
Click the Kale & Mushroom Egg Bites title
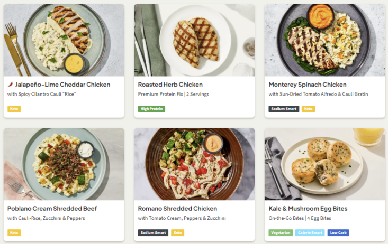click(x=308, y=208)
